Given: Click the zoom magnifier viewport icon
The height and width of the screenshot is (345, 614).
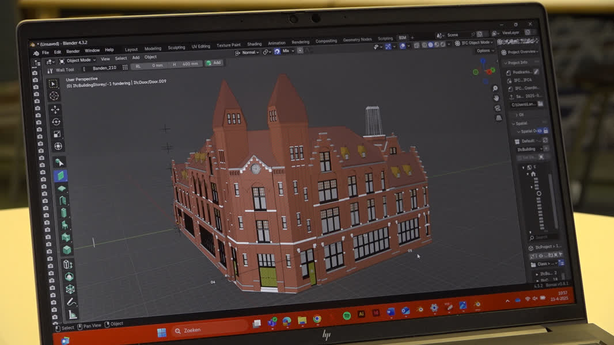Looking at the screenshot, I should pyautogui.click(x=495, y=88).
